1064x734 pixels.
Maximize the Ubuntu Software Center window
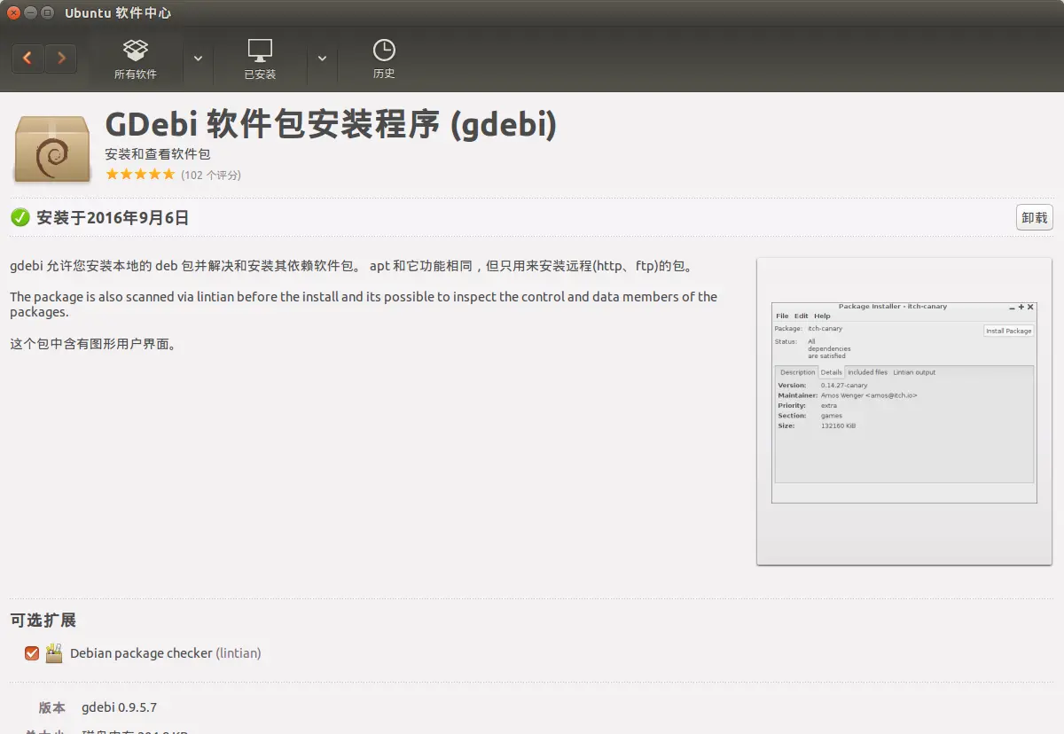click(x=48, y=12)
